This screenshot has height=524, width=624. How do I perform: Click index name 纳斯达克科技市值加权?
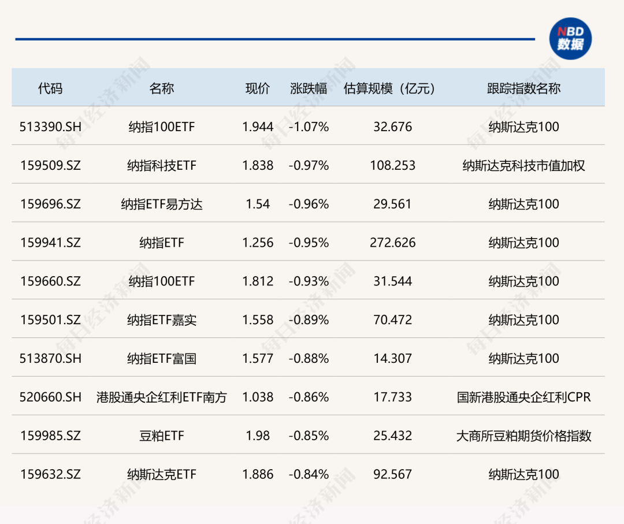[523, 165]
